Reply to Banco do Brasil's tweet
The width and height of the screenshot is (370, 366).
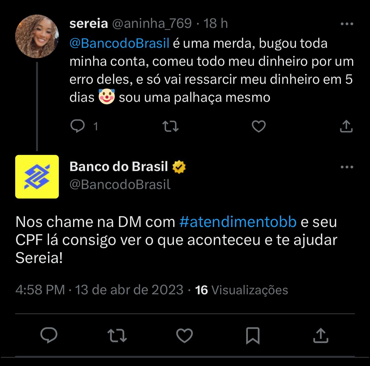[x=49, y=335]
